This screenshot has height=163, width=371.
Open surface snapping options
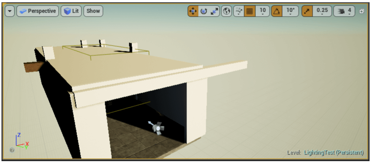click(238, 11)
